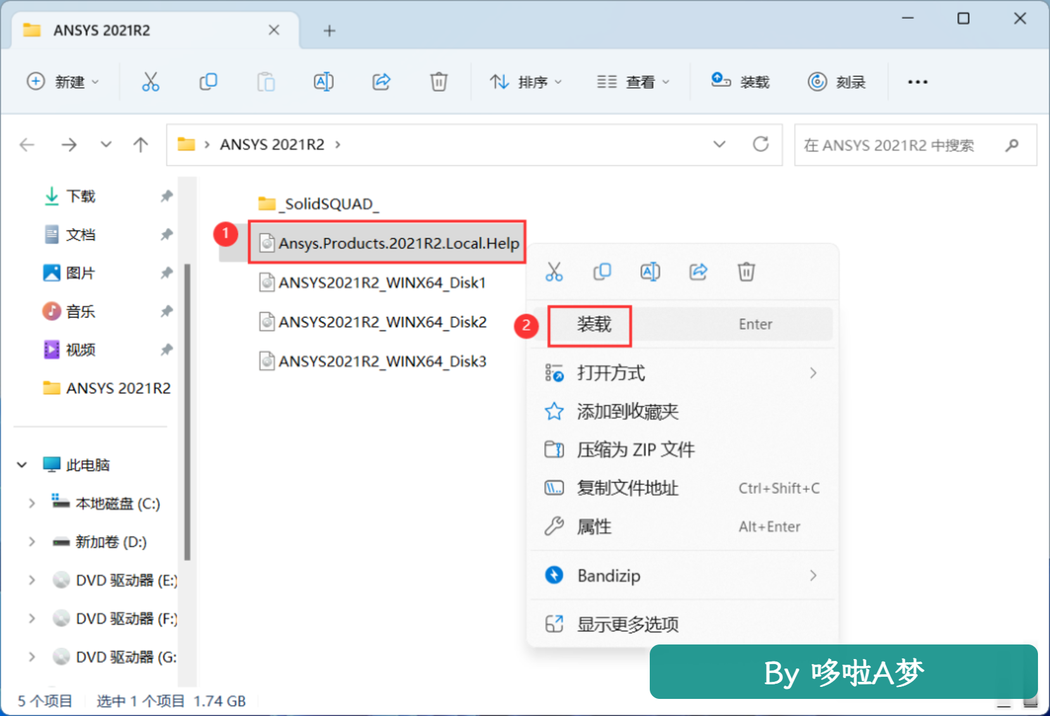Select Local Disk (C:) in the sidebar
Screen dimensions: 1050x716
(106, 503)
